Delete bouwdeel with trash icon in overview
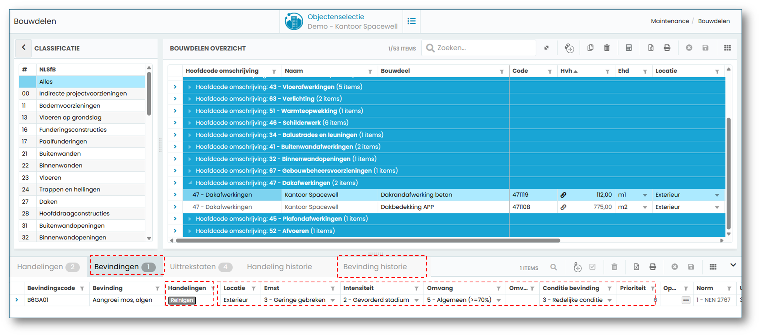This screenshot has height=336, width=760. [x=607, y=48]
